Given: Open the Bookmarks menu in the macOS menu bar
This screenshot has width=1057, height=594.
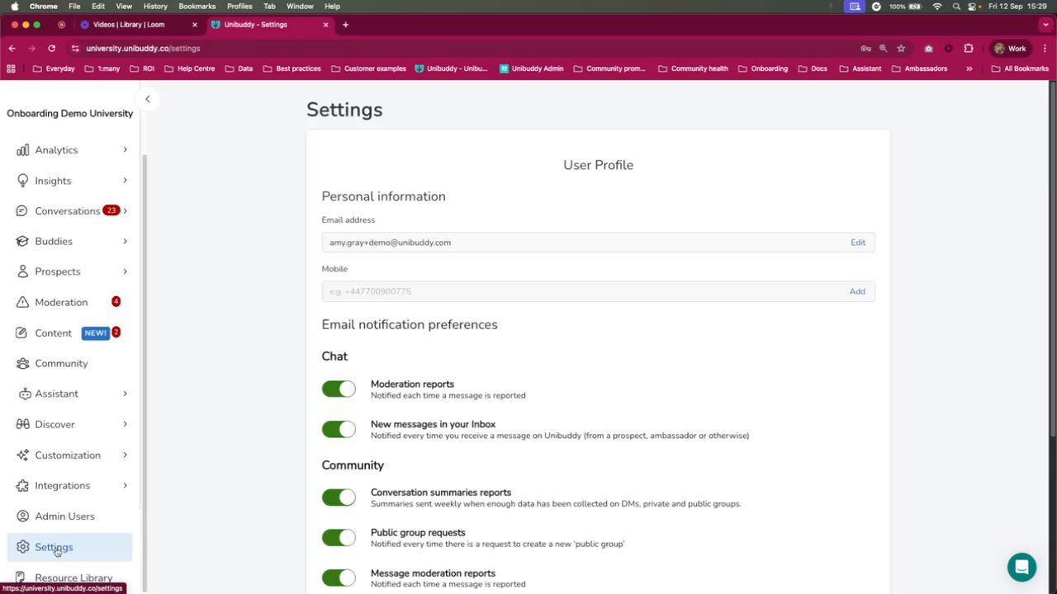Looking at the screenshot, I should point(197,6).
